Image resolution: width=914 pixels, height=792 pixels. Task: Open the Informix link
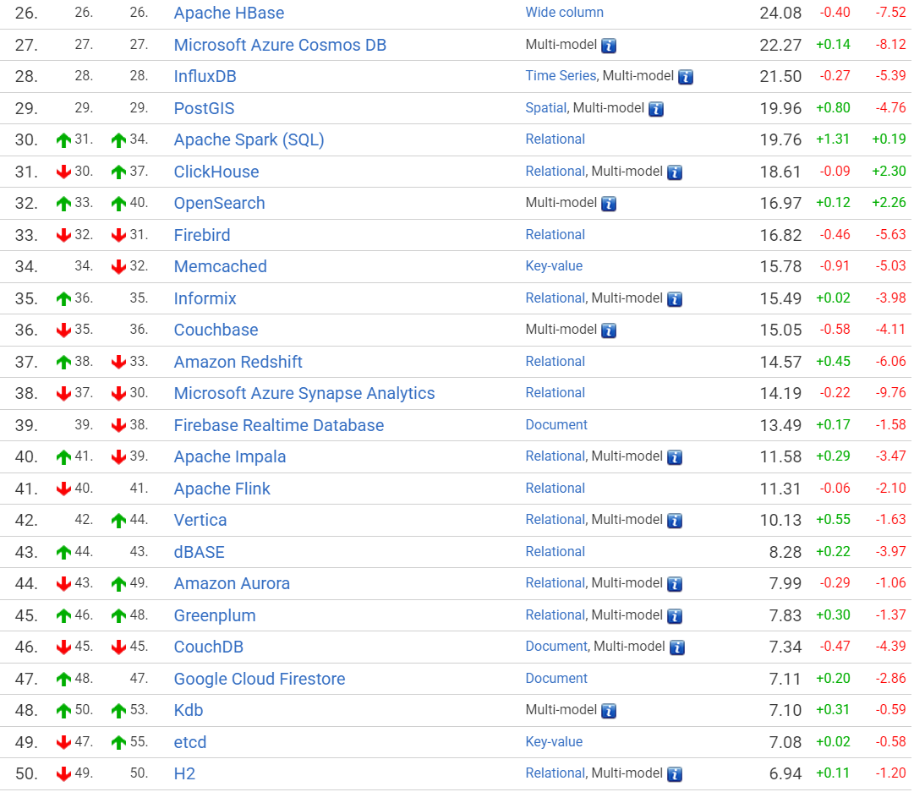(x=205, y=298)
